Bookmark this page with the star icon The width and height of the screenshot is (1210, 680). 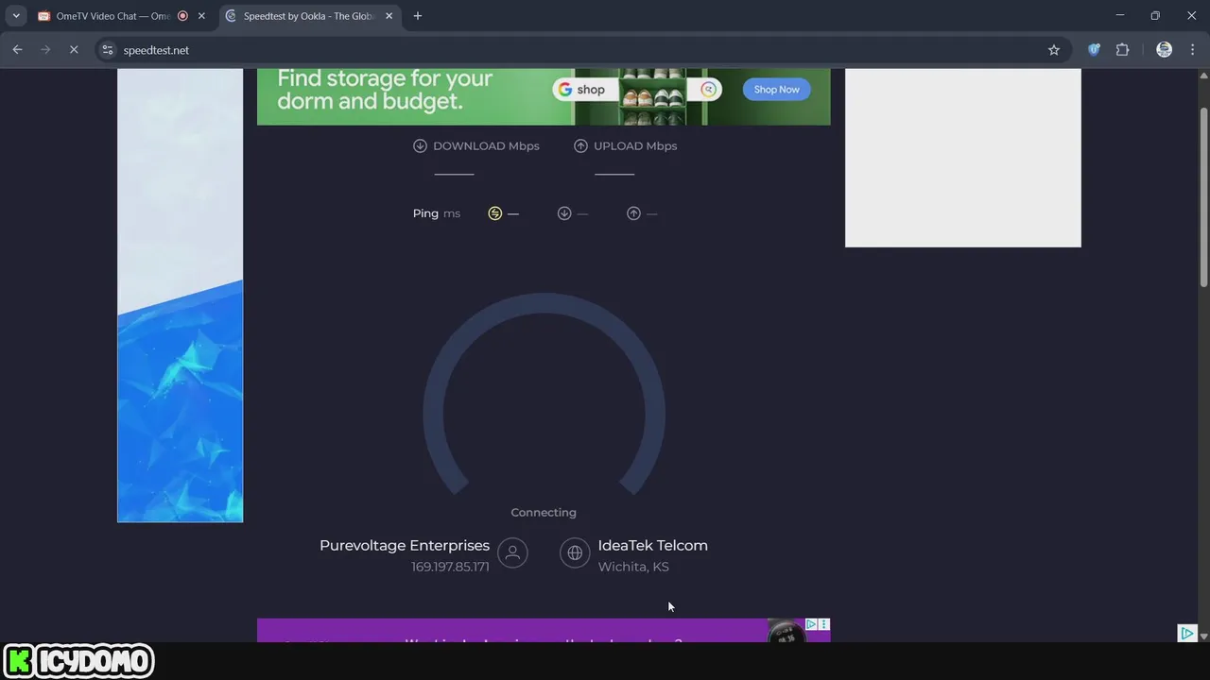point(1054,50)
